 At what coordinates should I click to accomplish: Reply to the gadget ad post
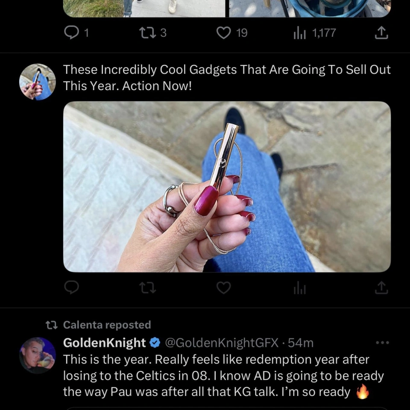click(72, 288)
